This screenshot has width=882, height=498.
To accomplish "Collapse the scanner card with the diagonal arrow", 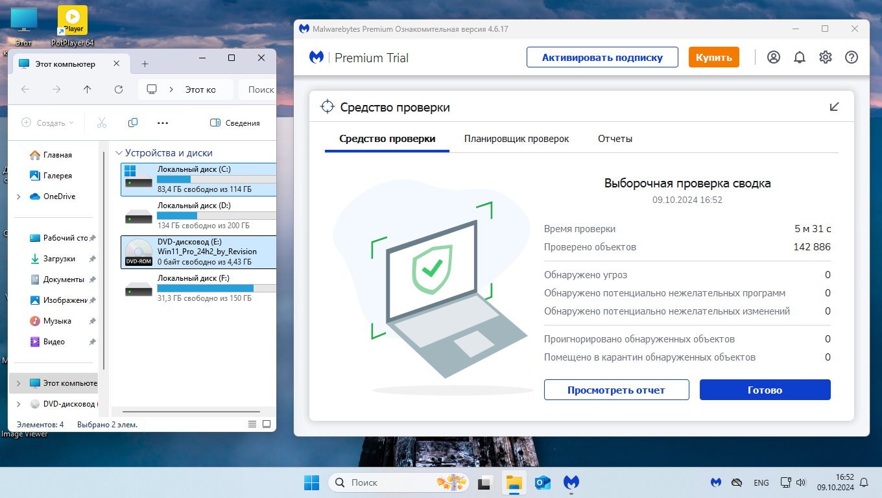I will (835, 107).
